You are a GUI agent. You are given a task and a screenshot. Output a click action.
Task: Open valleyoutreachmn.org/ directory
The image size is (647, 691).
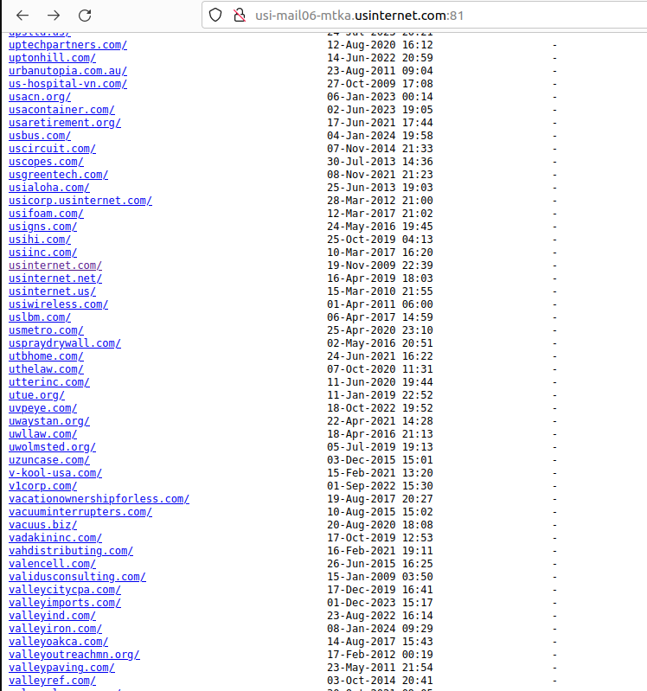74,655
